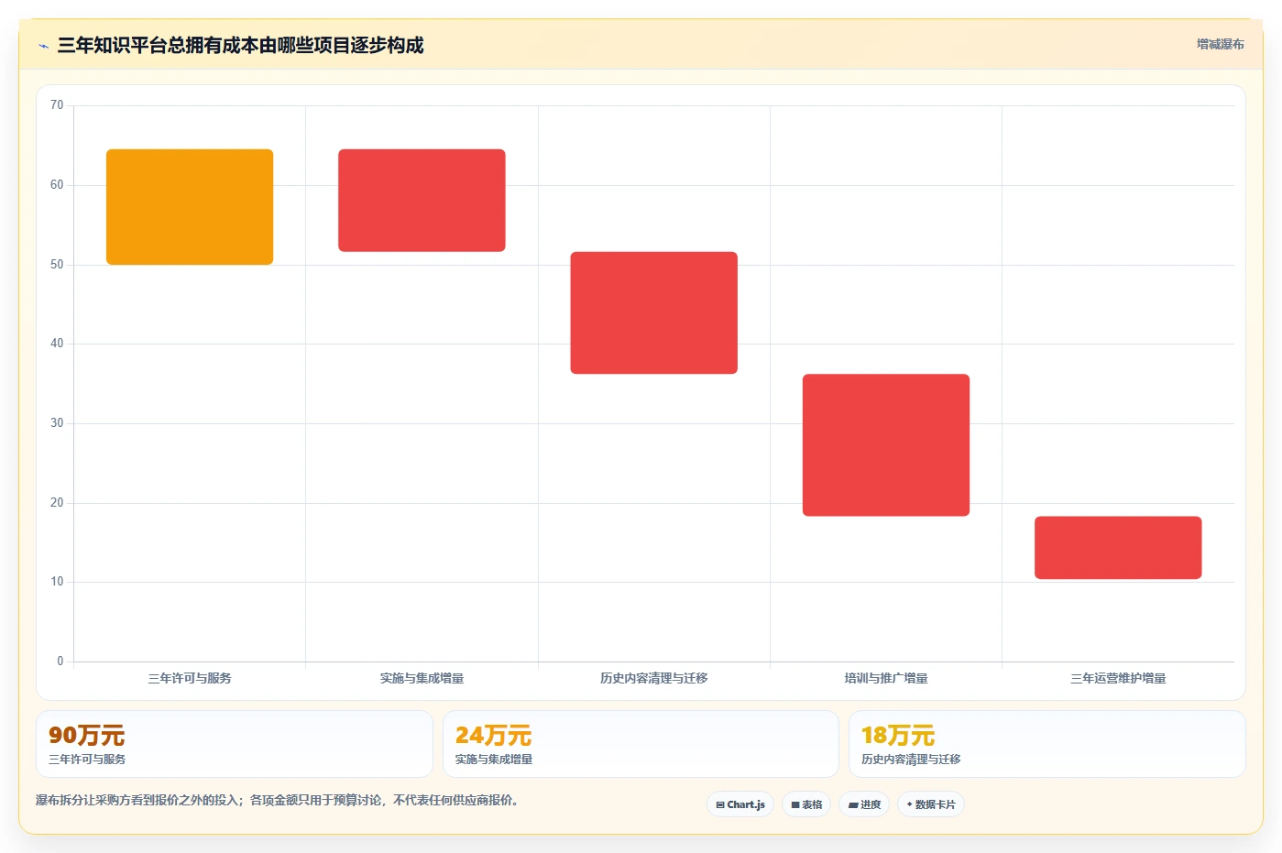Click the footnote text starting 瀑布拆分让采购方
Viewport: 1282px width, 853px height.
279,800
